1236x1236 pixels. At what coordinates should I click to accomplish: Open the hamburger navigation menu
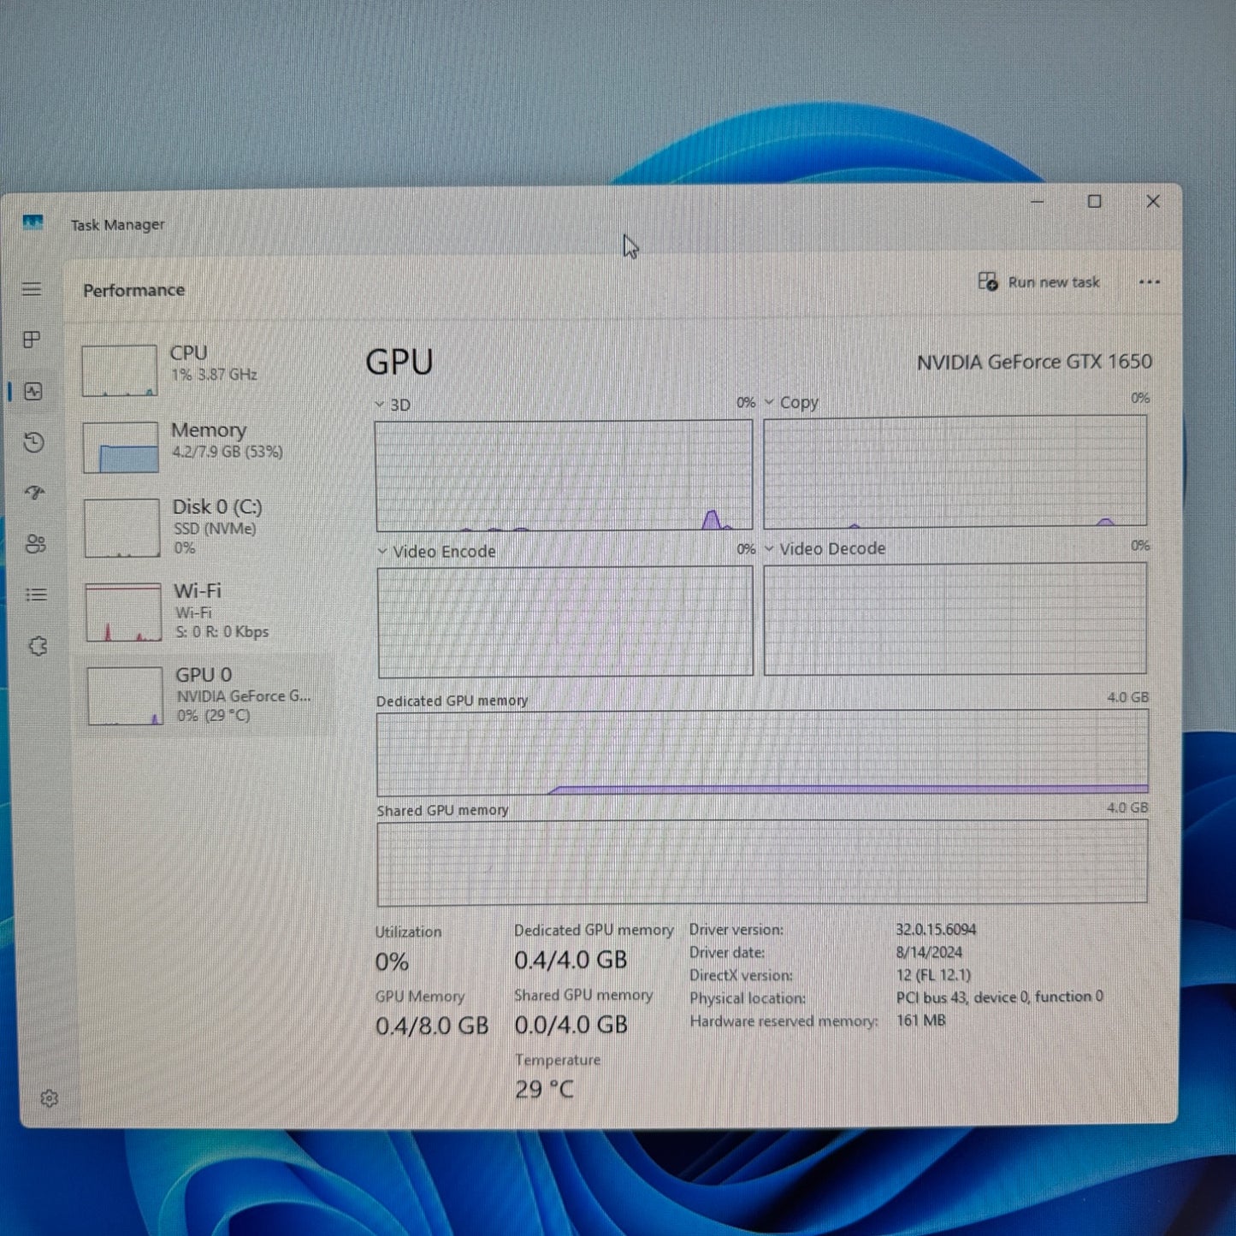pos(32,289)
